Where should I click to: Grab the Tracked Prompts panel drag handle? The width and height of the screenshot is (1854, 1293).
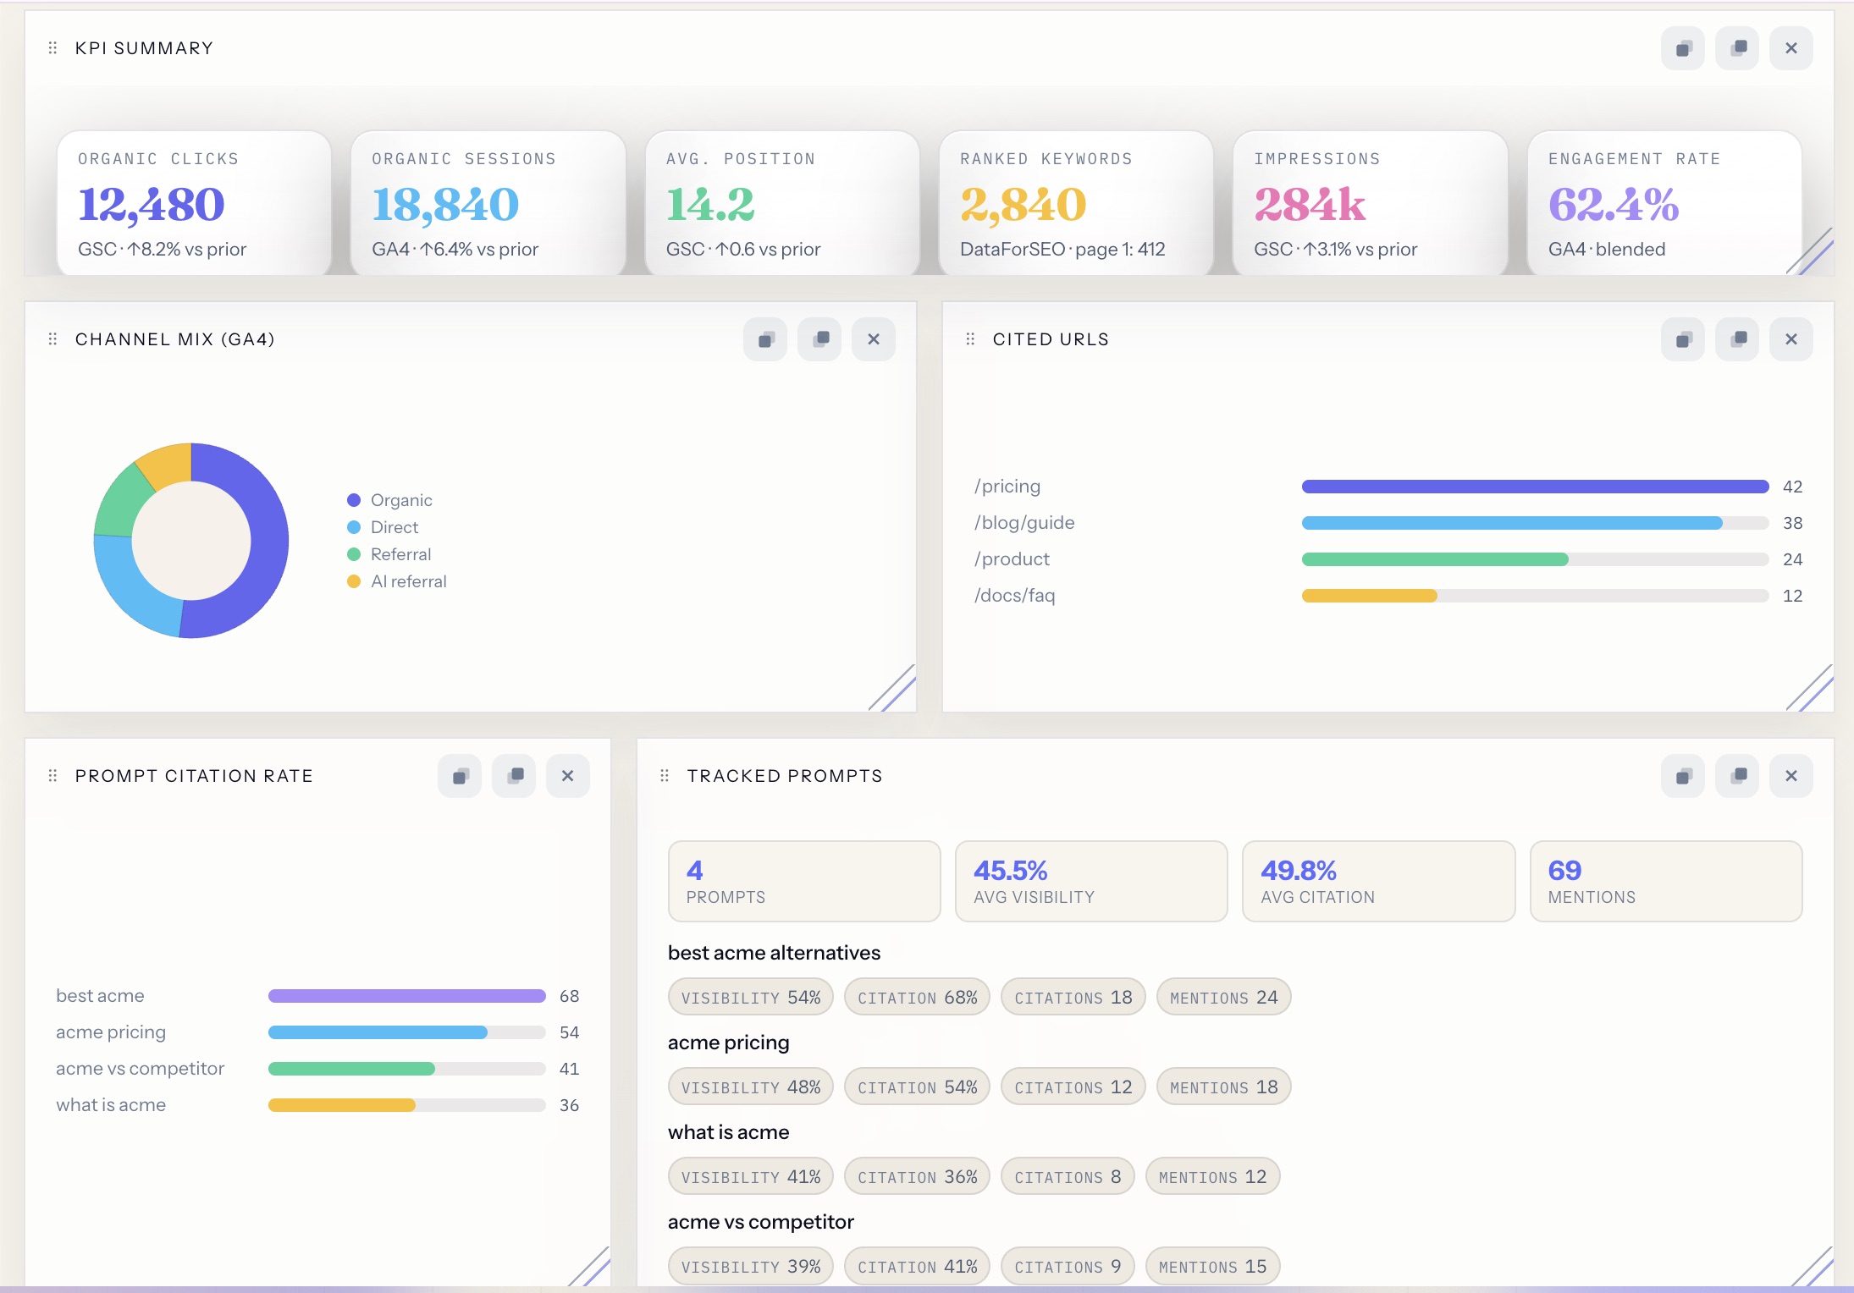(665, 776)
